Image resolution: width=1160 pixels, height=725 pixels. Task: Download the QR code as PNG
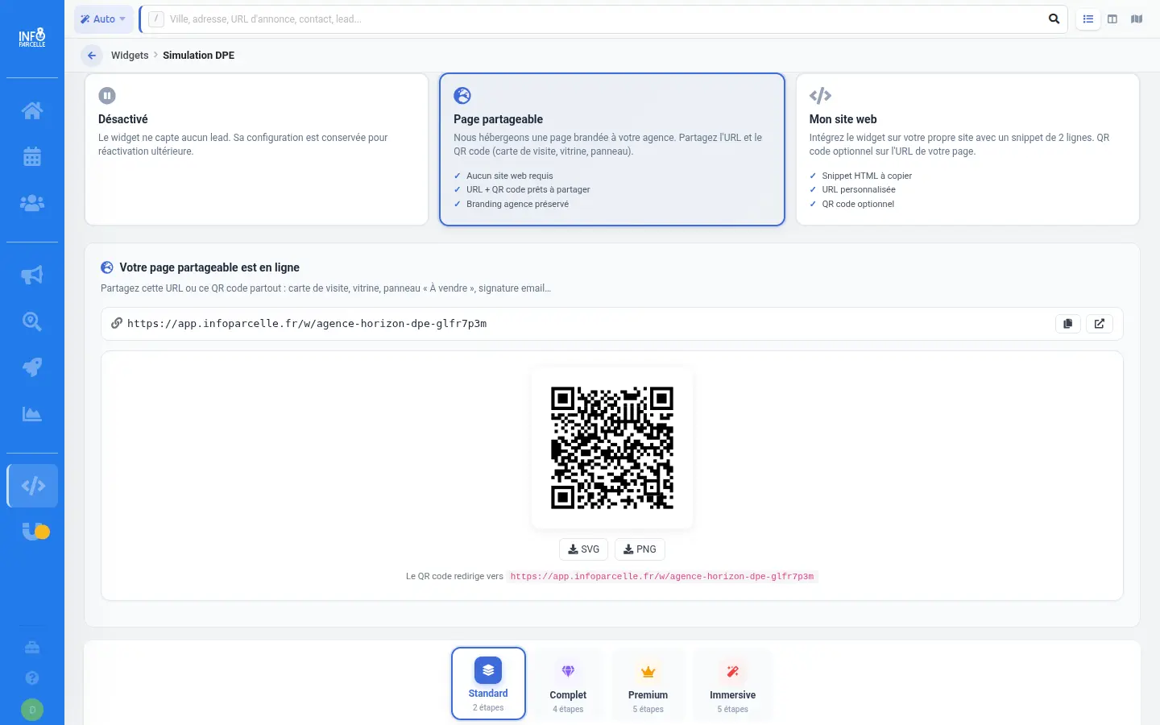640,549
